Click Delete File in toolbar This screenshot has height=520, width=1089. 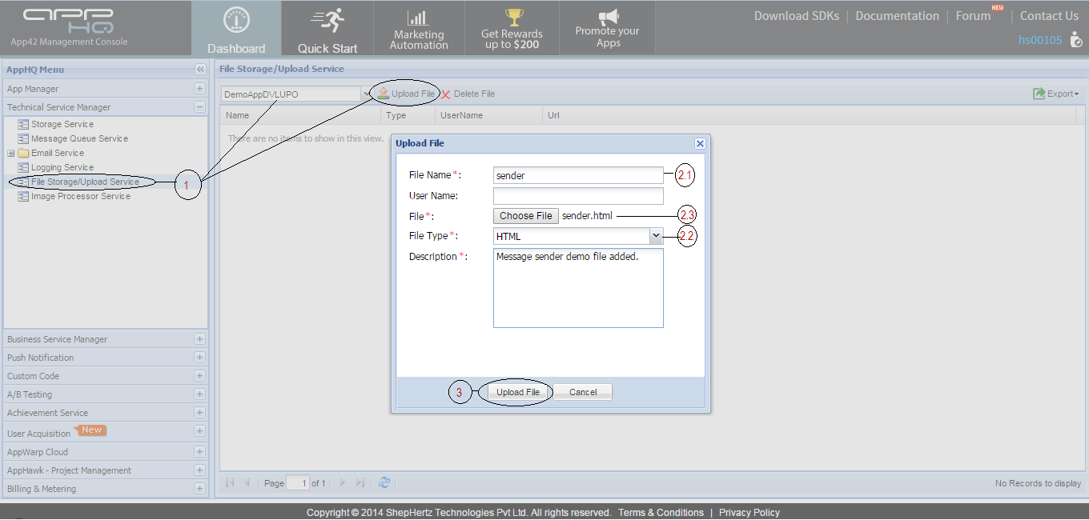468,94
